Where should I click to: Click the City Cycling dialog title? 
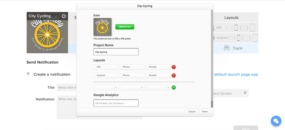click(144, 6)
